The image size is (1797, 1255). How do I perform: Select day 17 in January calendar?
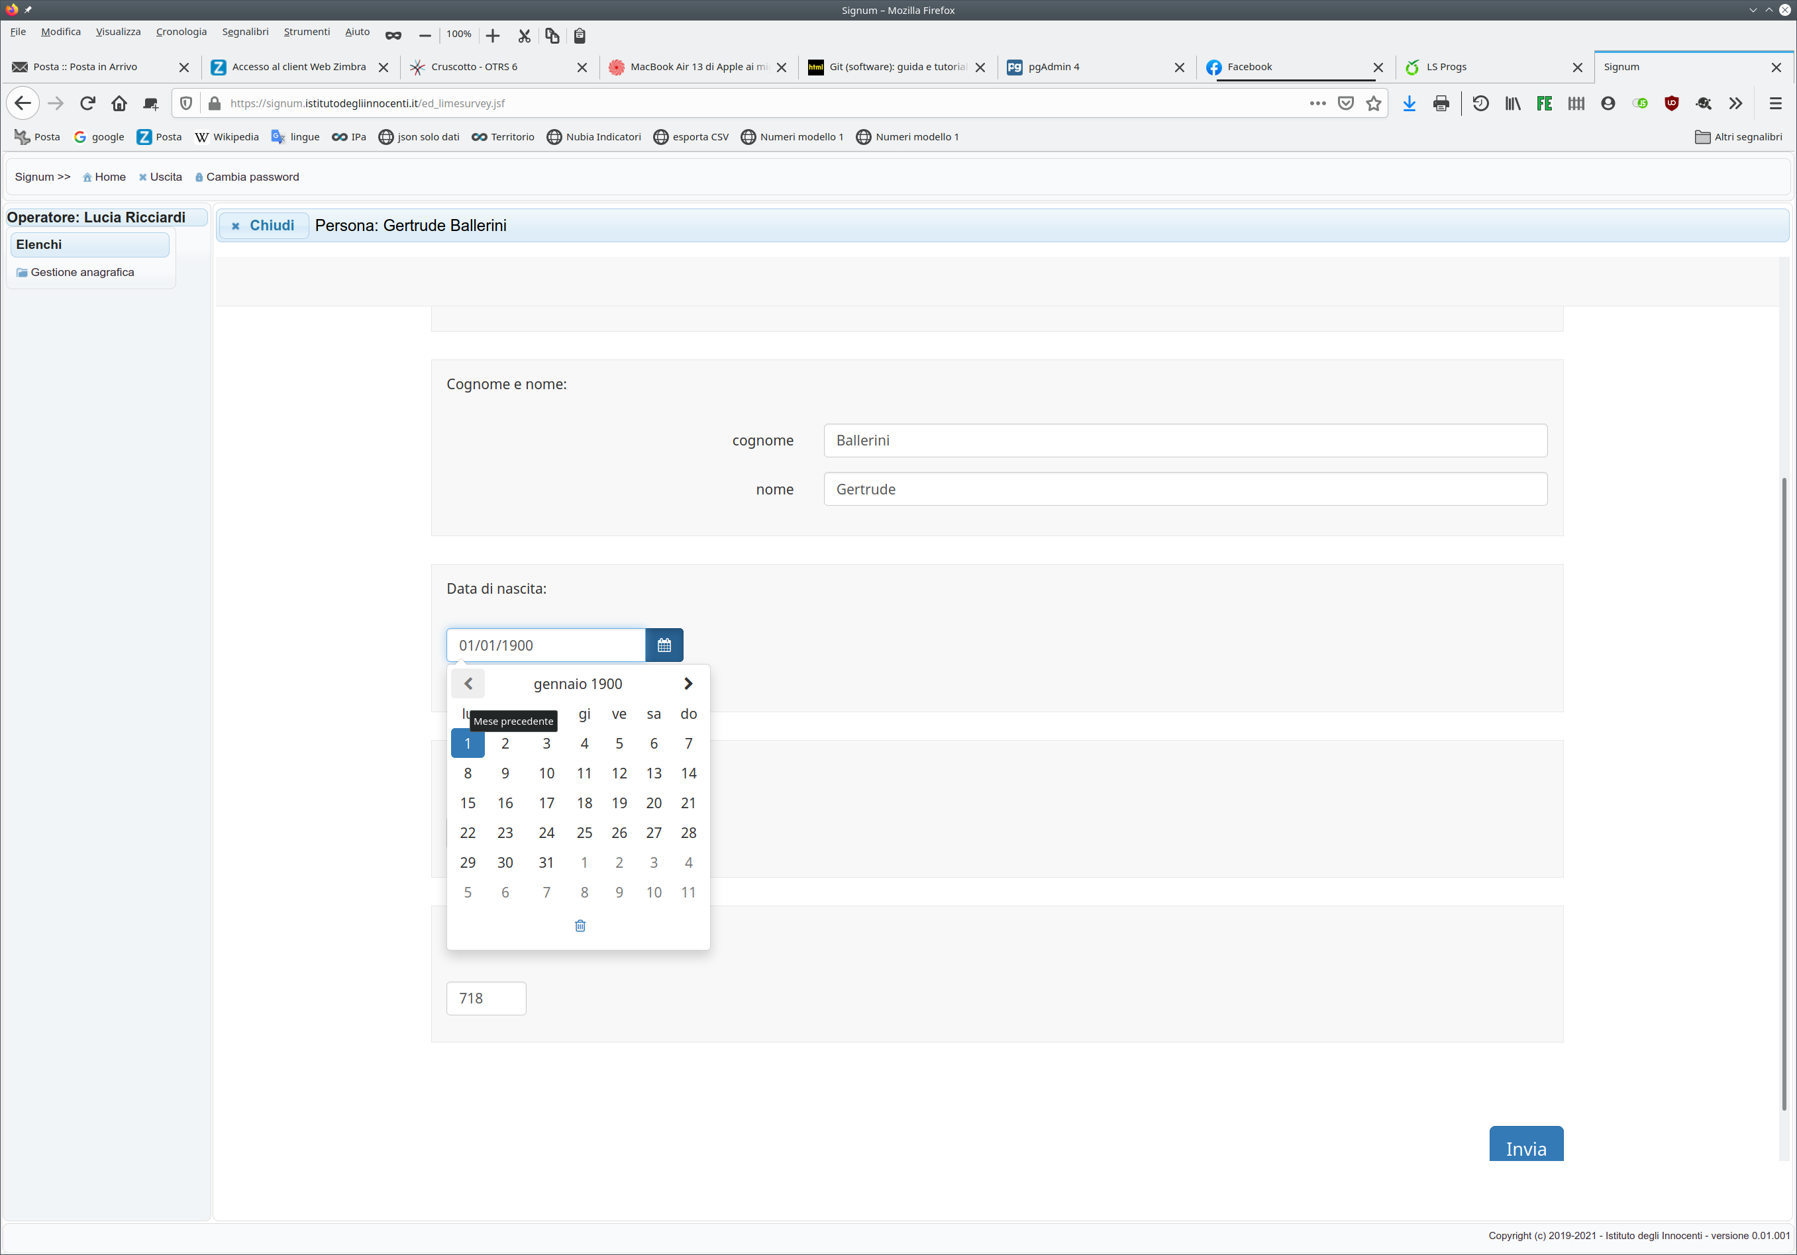(546, 803)
